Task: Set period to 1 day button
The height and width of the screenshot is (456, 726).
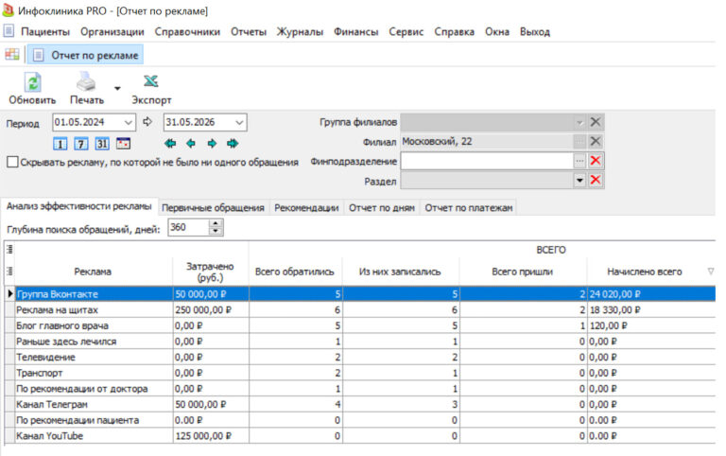Action: (60, 144)
